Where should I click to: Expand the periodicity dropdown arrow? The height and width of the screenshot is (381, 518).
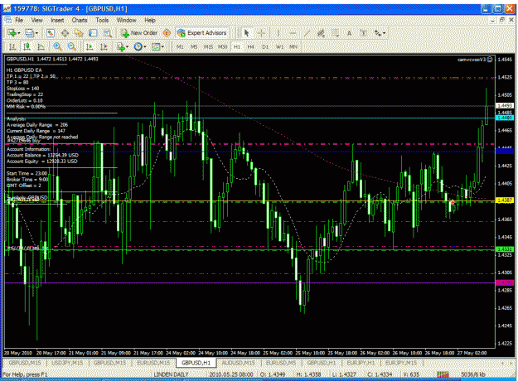[145, 47]
